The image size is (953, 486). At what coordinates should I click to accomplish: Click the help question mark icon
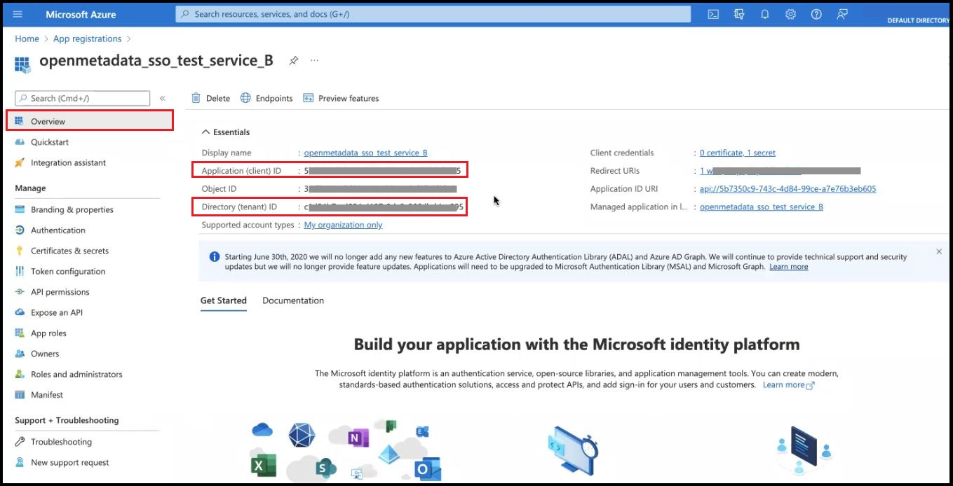tap(816, 14)
